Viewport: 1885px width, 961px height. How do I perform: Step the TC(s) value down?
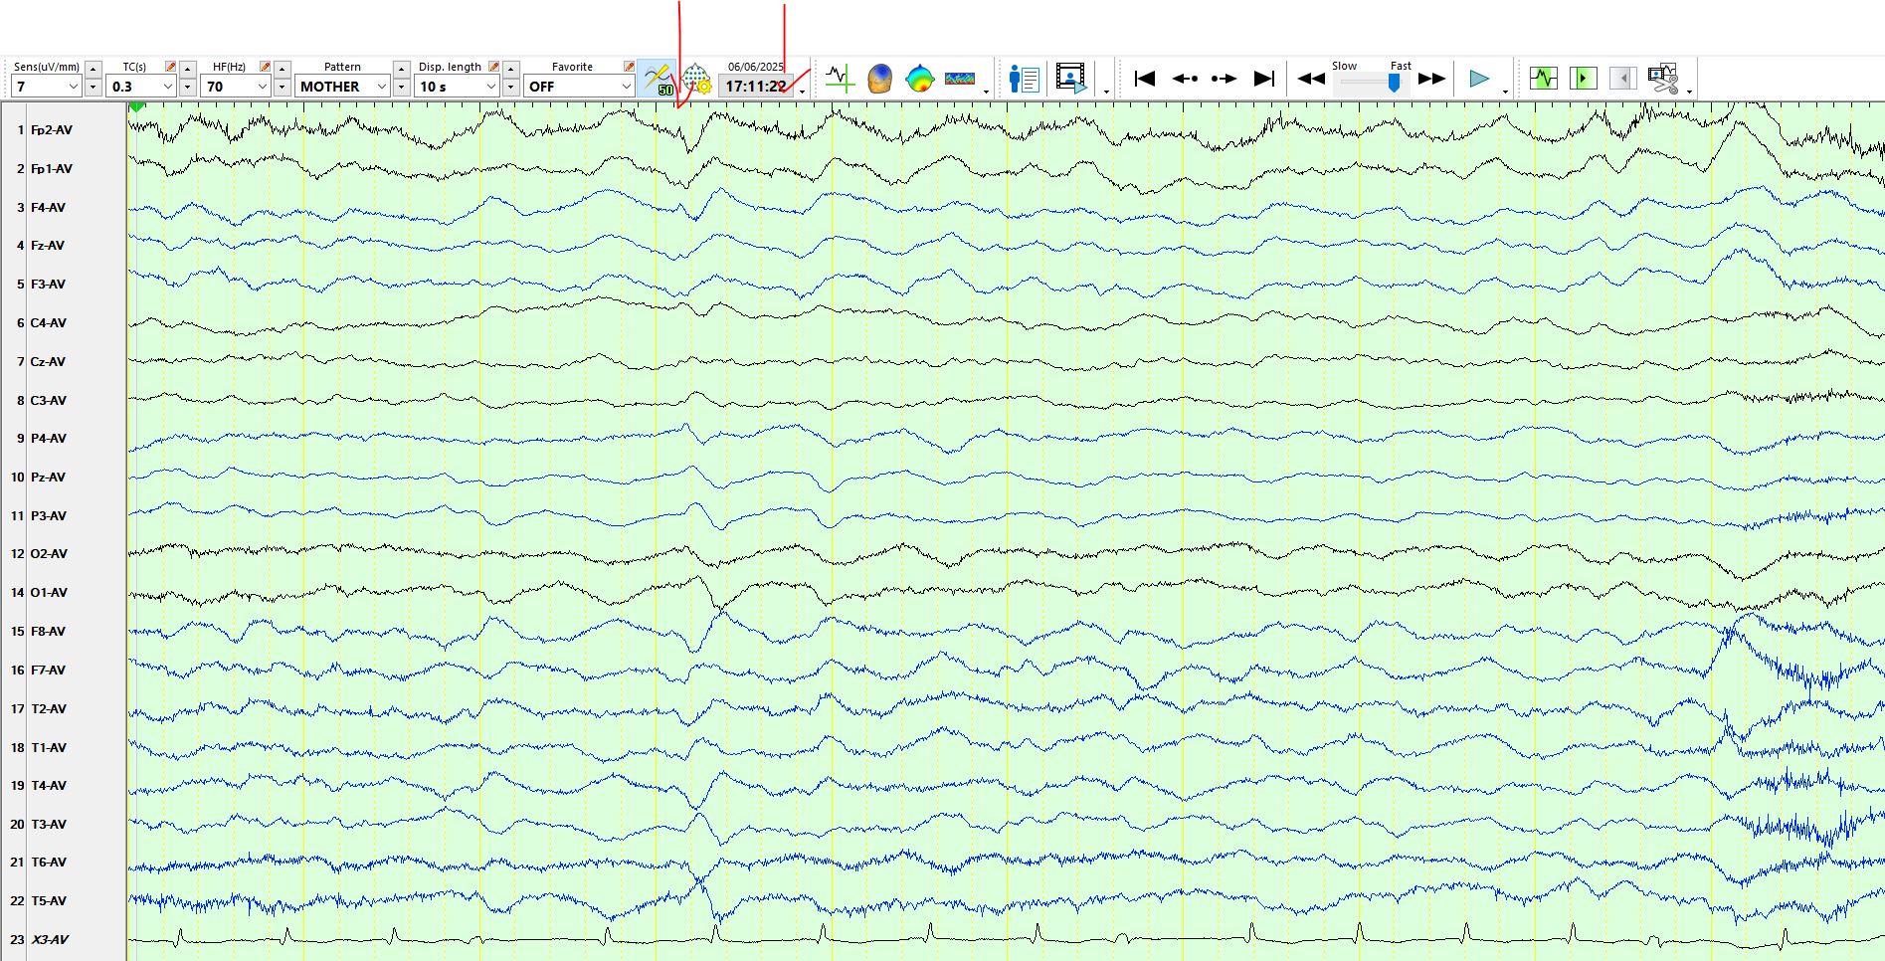(x=188, y=87)
